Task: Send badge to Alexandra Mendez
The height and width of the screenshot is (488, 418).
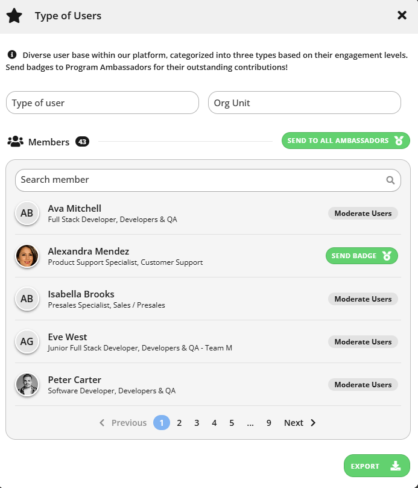Action: click(x=362, y=256)
